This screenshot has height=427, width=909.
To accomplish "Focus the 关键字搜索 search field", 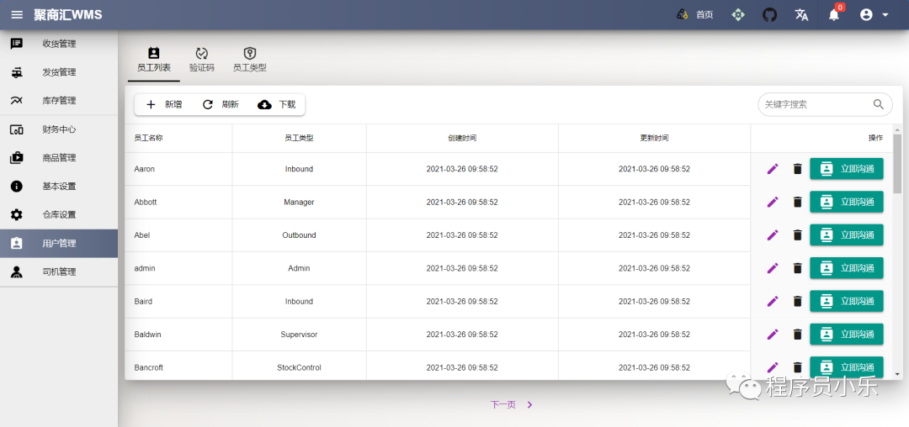I will tap(812, 104).
